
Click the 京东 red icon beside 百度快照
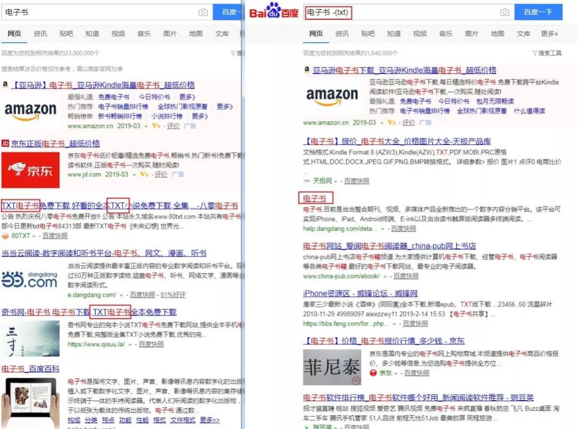coord(373,373)
